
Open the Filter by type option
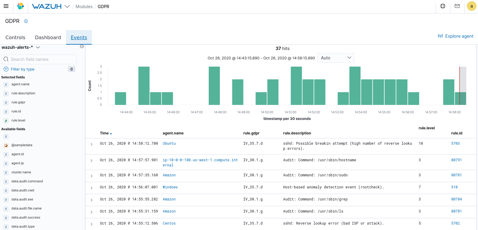click(23, 69)
